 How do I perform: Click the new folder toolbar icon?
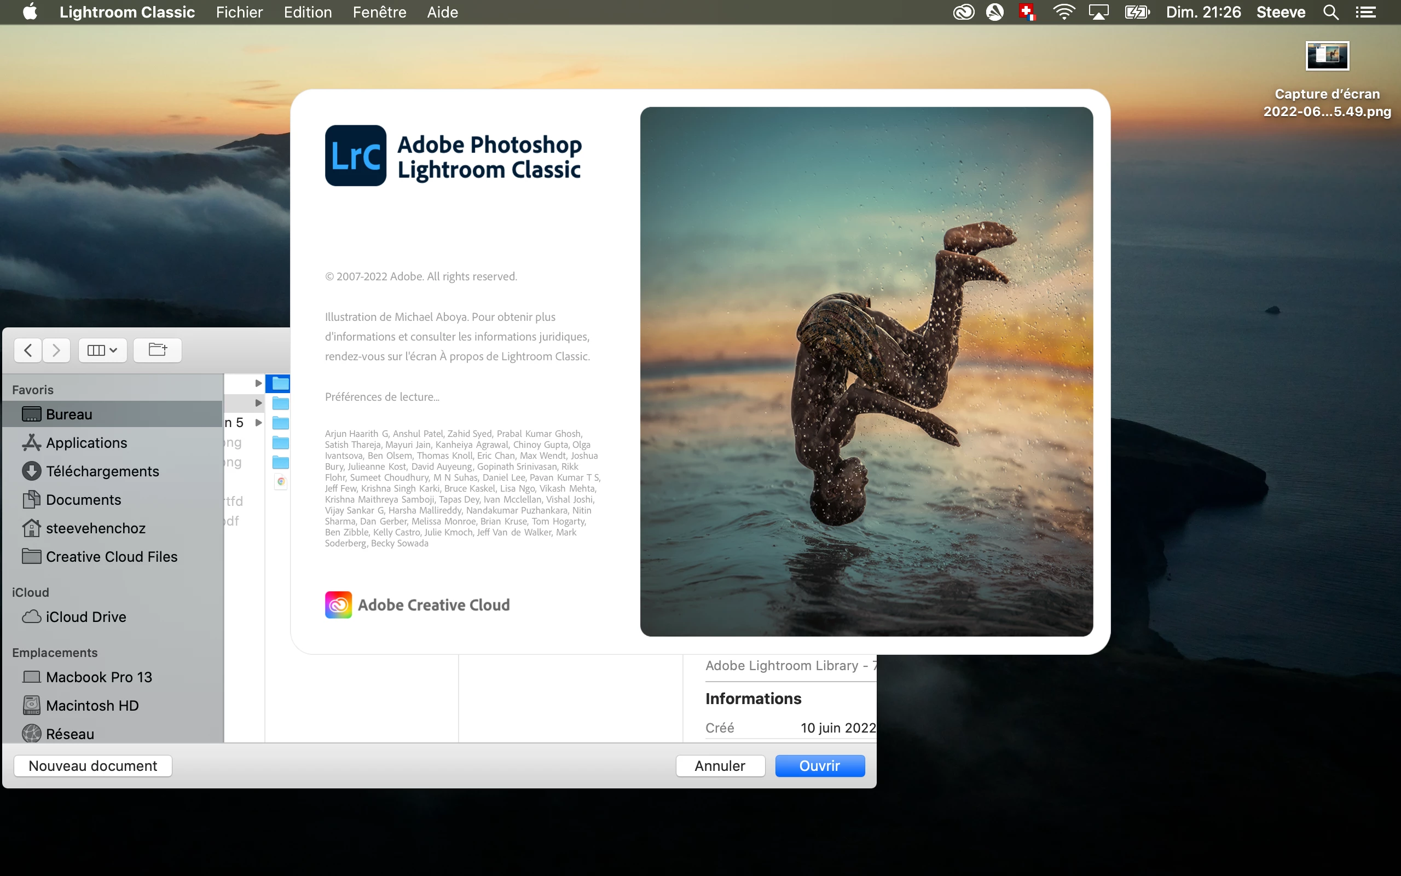[158, 350]
